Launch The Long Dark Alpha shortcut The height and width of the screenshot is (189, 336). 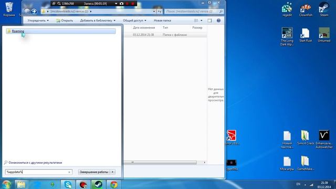tap(287, 36)
